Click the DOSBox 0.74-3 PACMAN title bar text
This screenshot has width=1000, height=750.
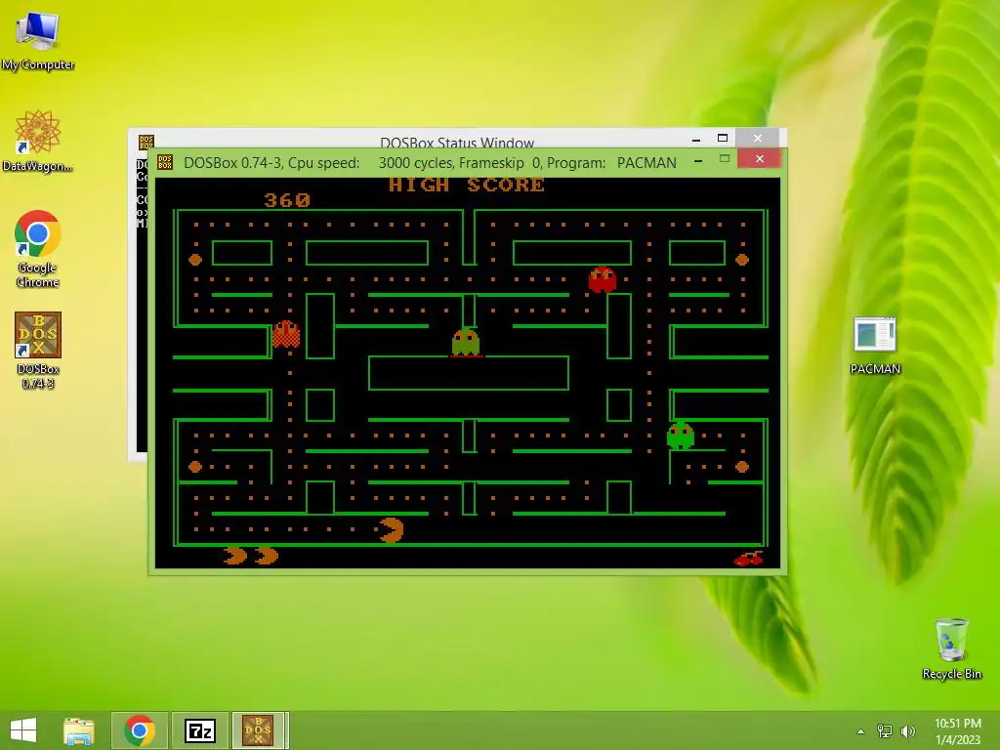tap(430, 163)
